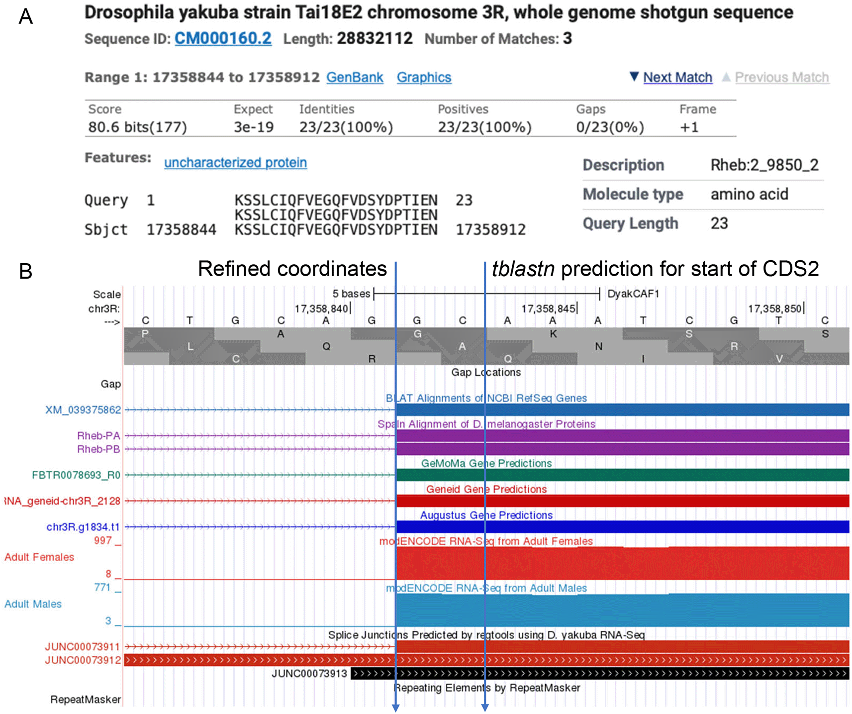Click the Adult Females RNA-Seq label
The image size is (852, 714).
(x=39, y=557)
